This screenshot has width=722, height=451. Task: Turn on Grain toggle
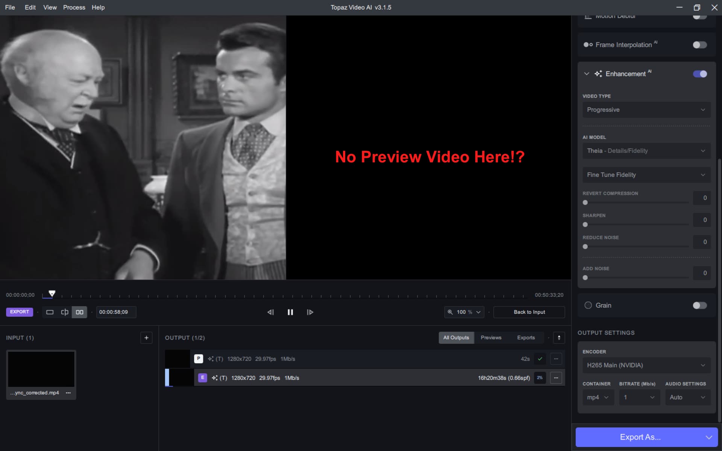point(699,305)
